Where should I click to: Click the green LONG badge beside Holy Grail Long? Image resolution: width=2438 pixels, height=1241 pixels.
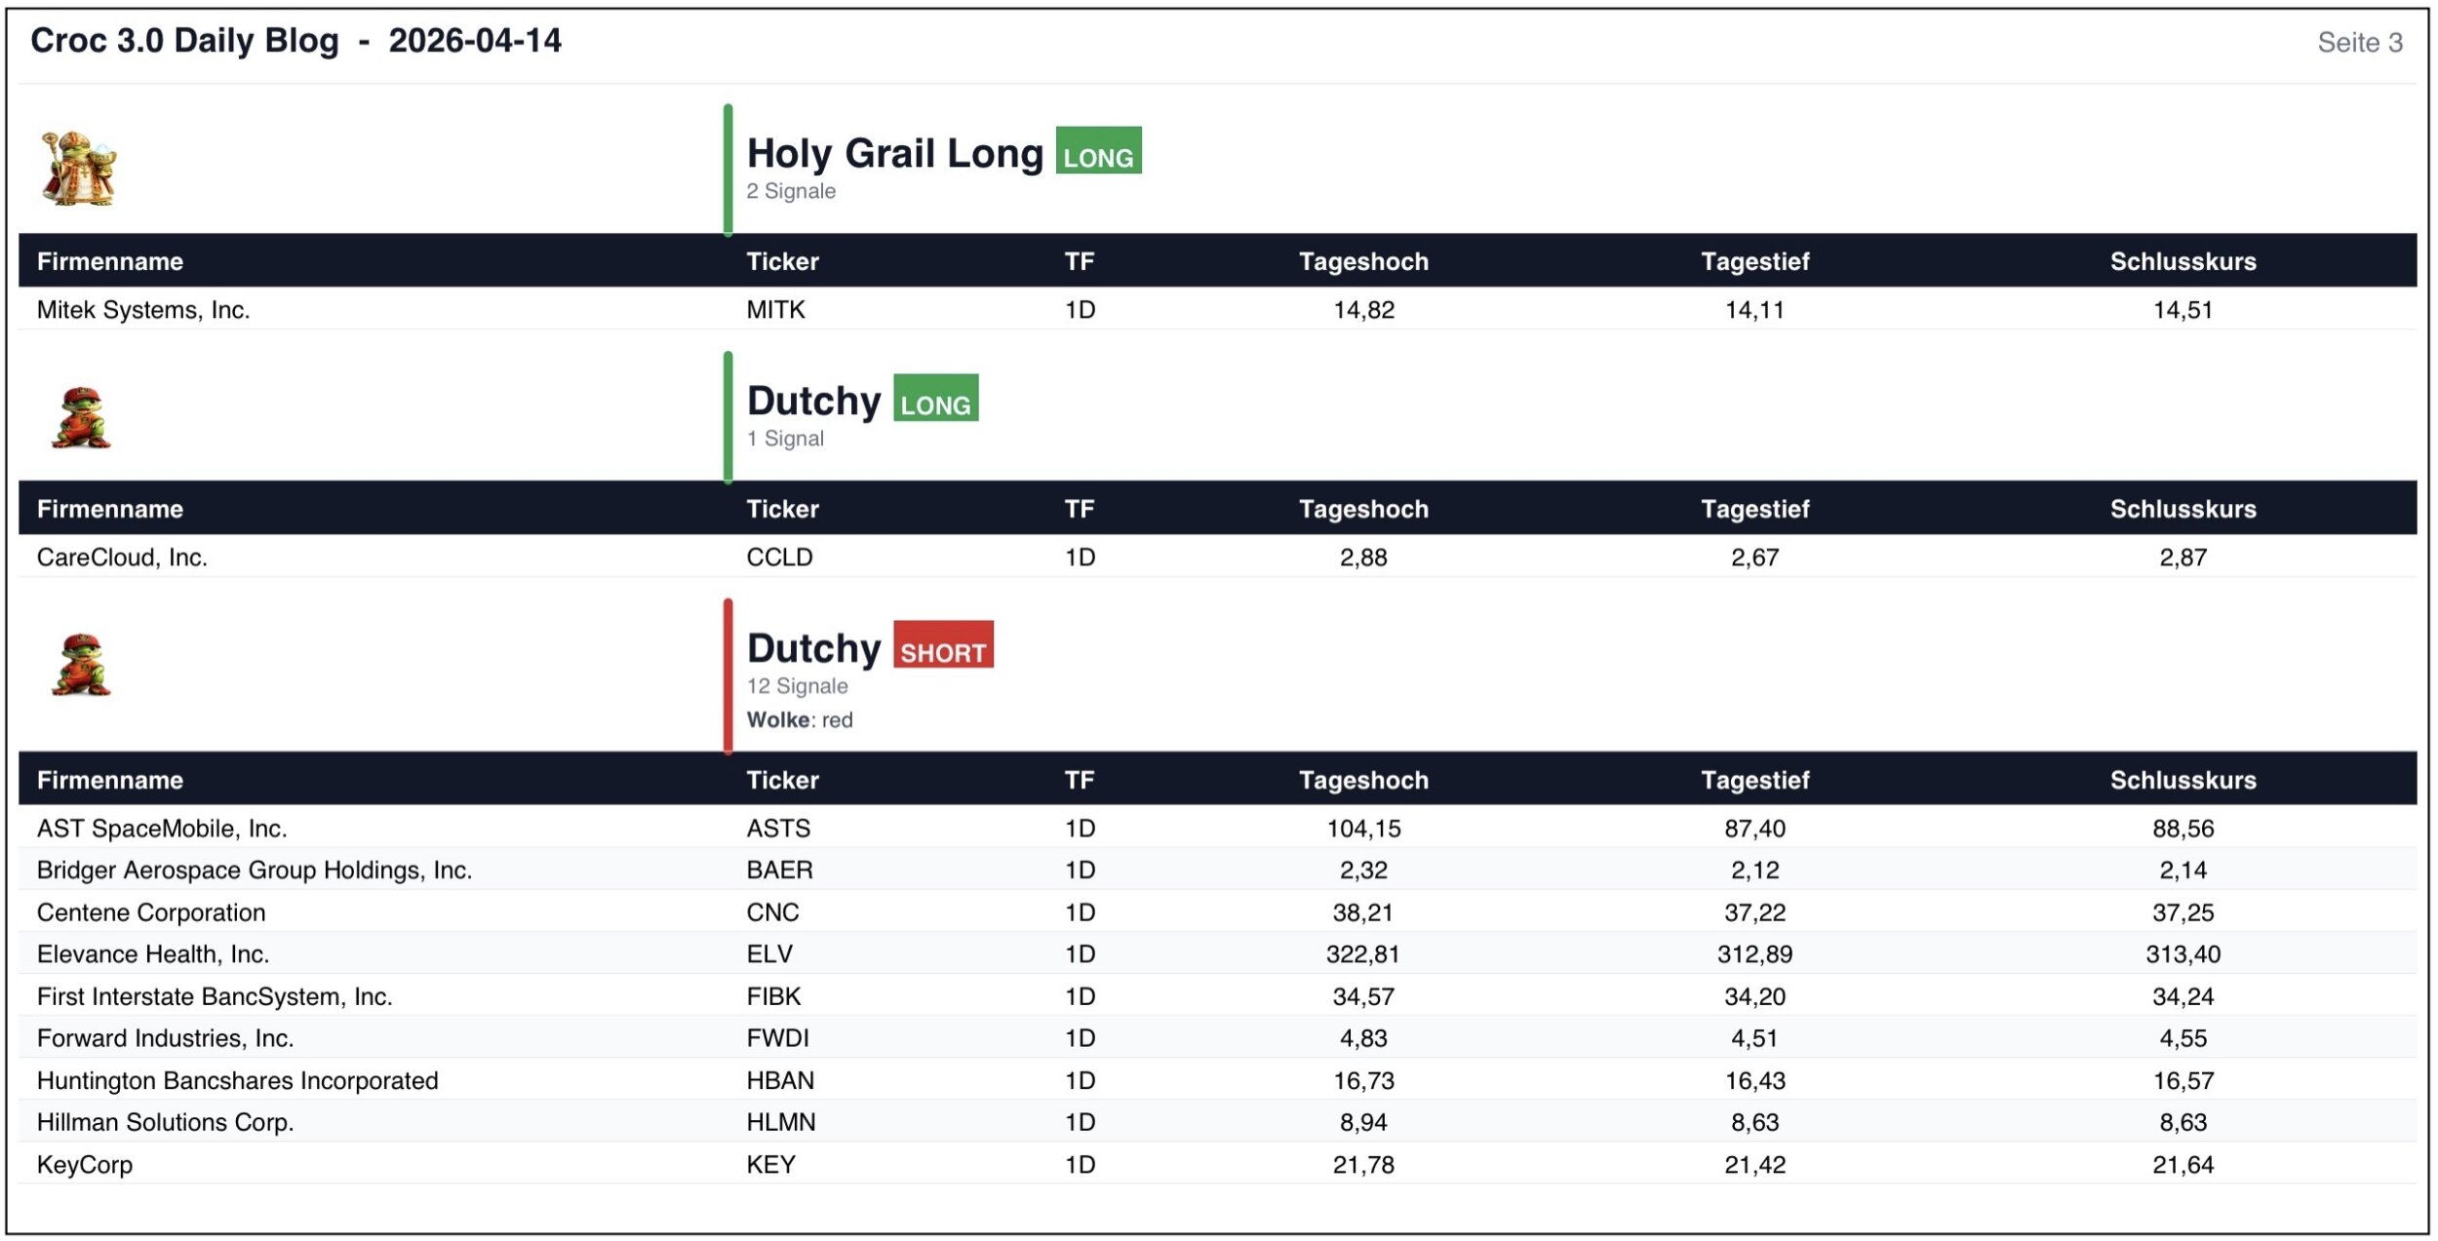pos(1097,152)
